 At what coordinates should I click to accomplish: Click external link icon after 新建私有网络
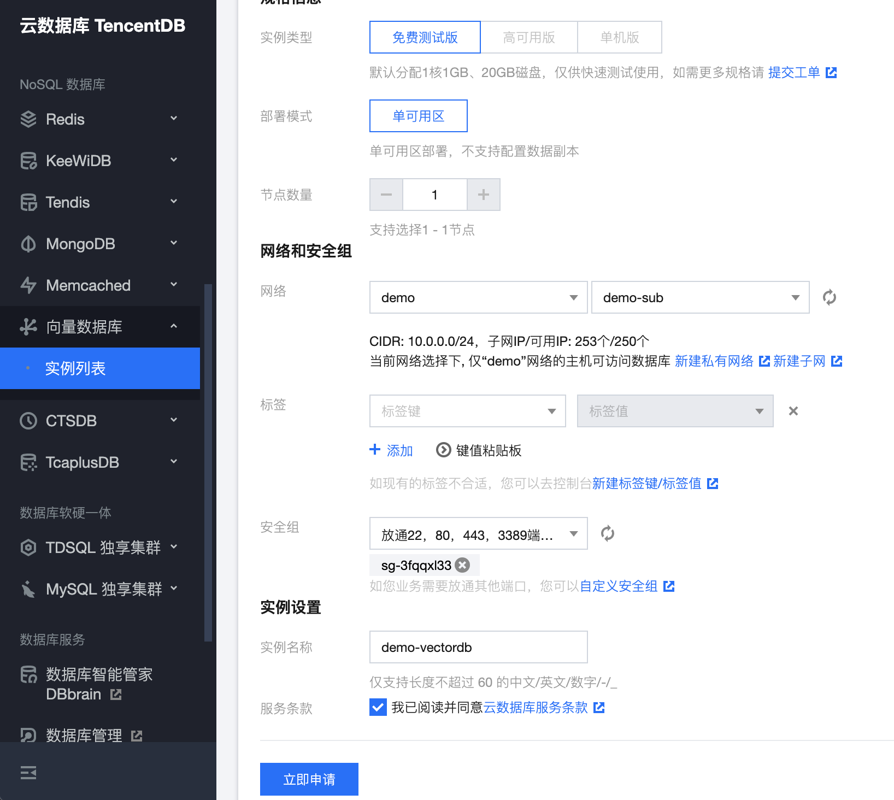(764, 361)
